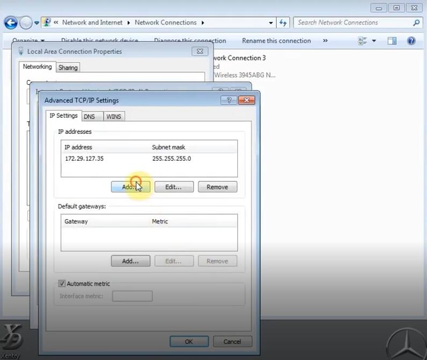Click 'Diagnose this connection' toolbar command

tap(190, 41)
